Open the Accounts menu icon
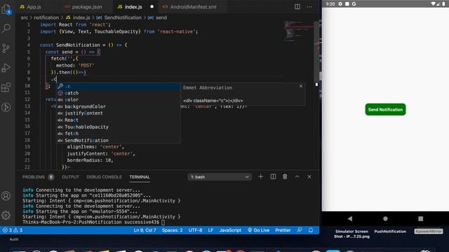 coord(6,196)
